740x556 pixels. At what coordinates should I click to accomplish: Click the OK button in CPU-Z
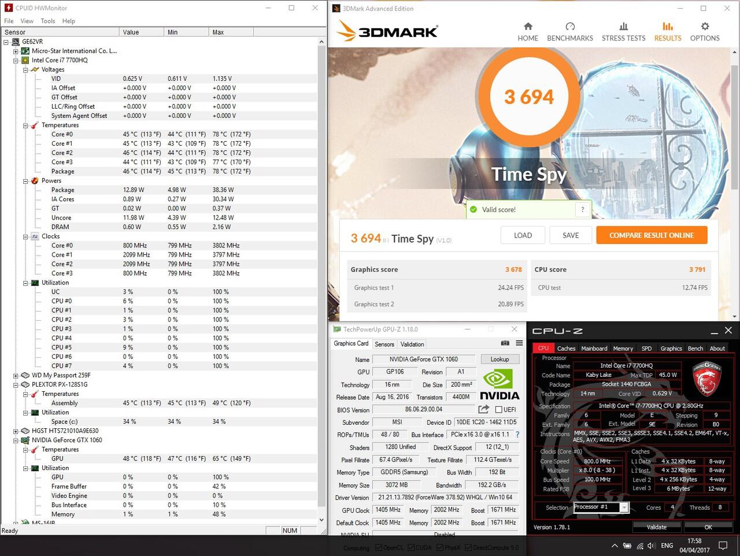point(708,527)
